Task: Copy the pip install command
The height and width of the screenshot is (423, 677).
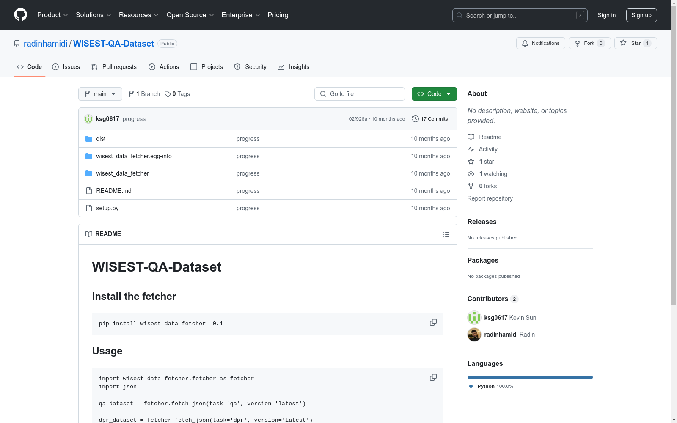Action: [x=433, y=322]
